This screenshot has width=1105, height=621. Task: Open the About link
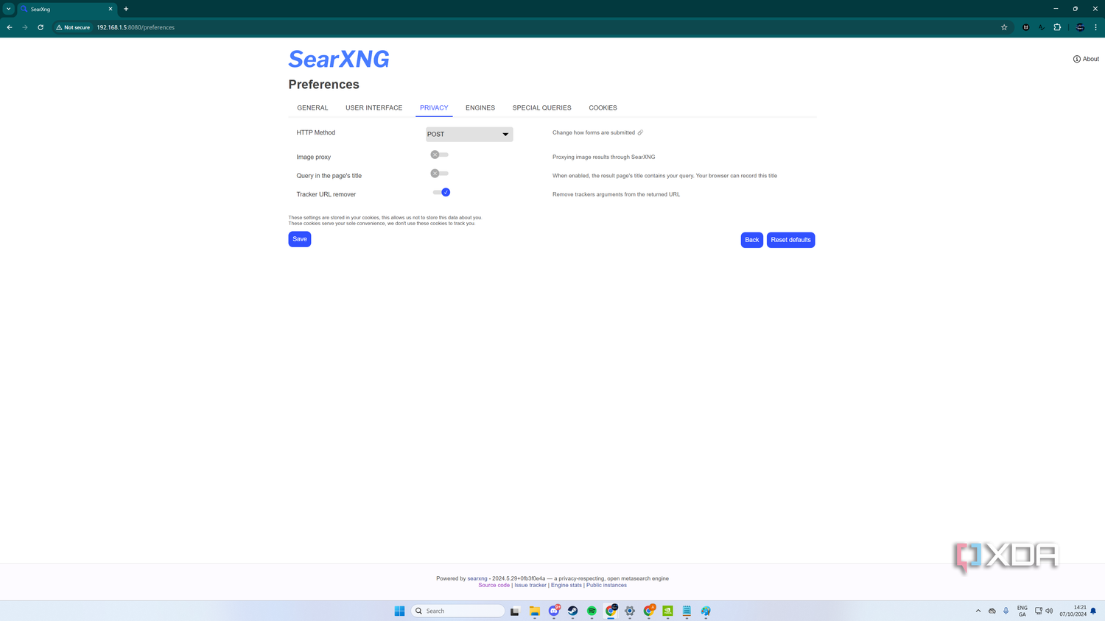pyautogui.click(x=1086, y=59)
